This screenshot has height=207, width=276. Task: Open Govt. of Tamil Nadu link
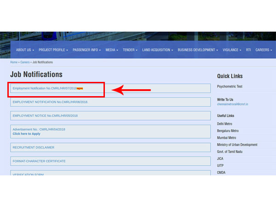point(230,152)
